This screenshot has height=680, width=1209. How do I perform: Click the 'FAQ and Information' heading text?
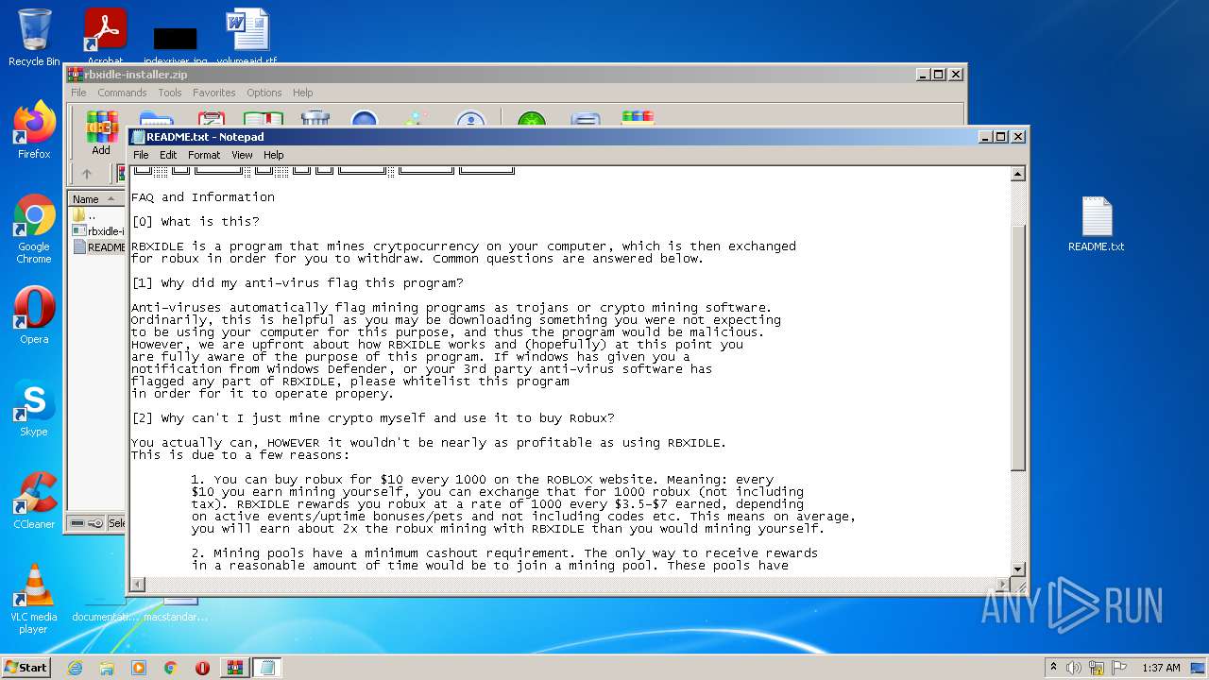click(203, 197)
